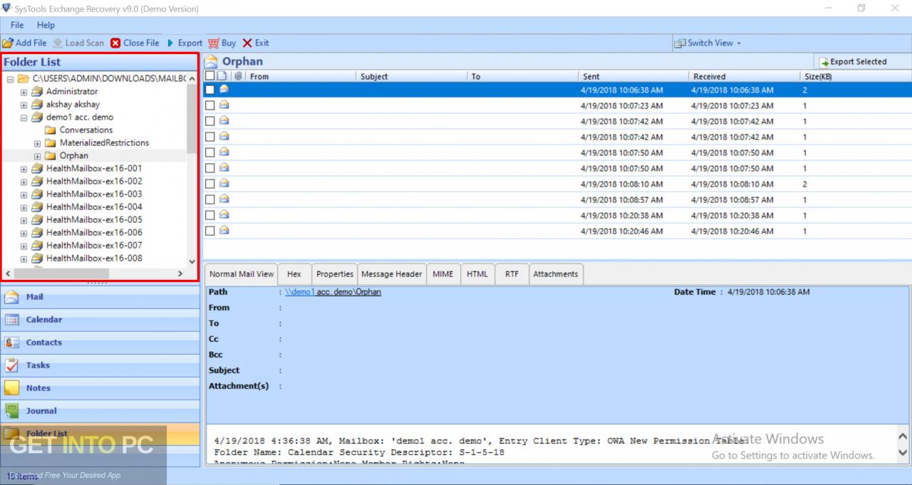
Task: Click the akshay akshay mailbox icon
Action: pyautogui.click(x=37, y=104)
